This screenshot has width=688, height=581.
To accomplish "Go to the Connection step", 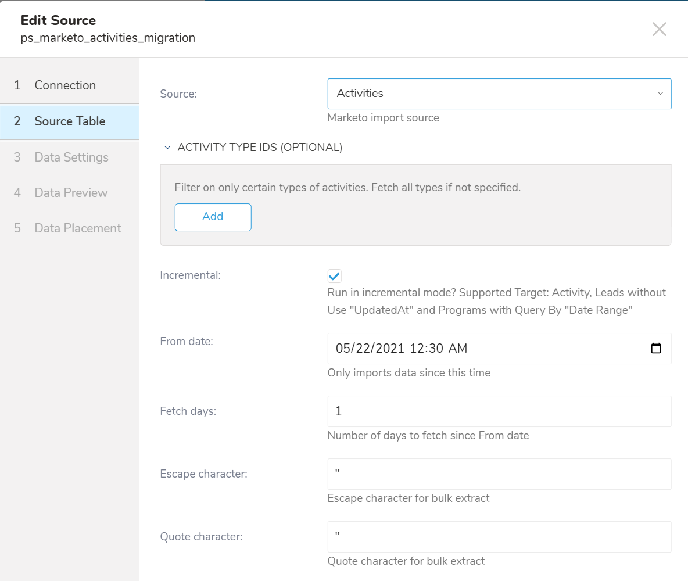I will [x=65, y=85].
